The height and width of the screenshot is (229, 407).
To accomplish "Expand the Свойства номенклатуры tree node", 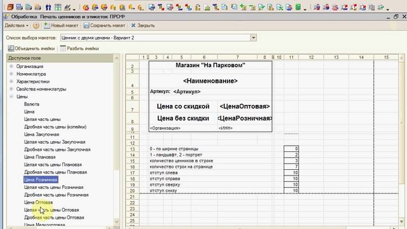I will (x=11, y=89).
